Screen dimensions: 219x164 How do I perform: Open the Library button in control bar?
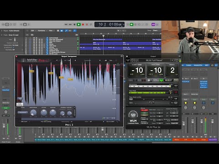[x=3, y=25]
